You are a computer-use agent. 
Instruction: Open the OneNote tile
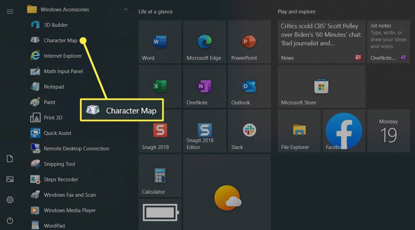[x=205, y=87]
